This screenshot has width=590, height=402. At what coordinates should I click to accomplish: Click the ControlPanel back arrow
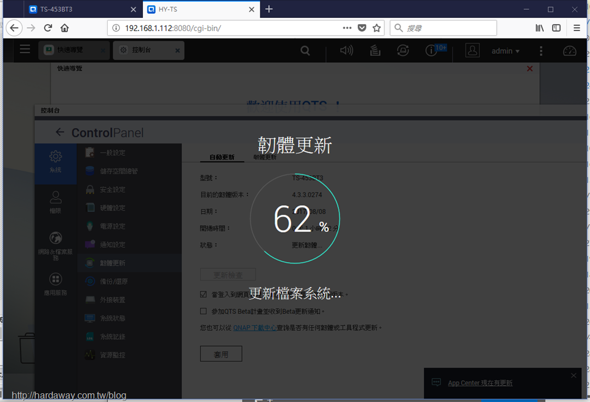[60, 132]
